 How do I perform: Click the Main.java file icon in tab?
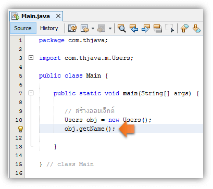click(x=15, y=16)
